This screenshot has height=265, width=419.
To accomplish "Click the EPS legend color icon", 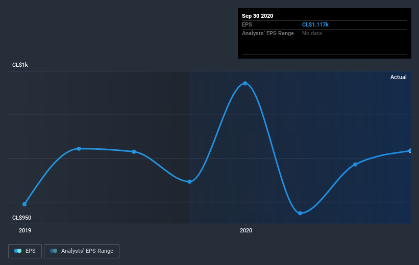I will pos(18,251).
